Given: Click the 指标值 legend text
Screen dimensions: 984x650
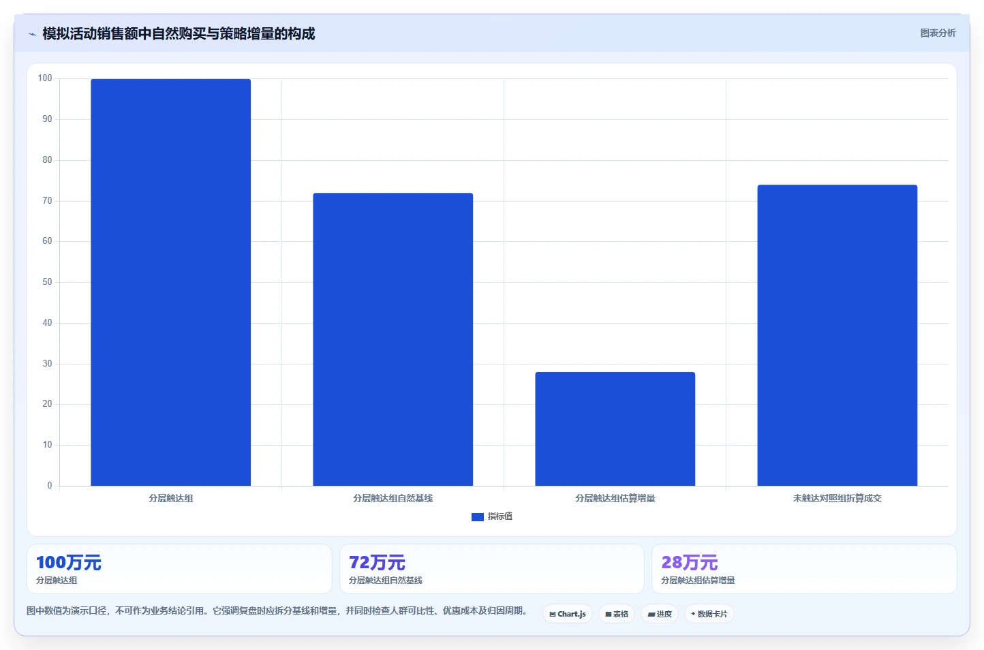Looking at the screenshot, I should pos(500,516).
